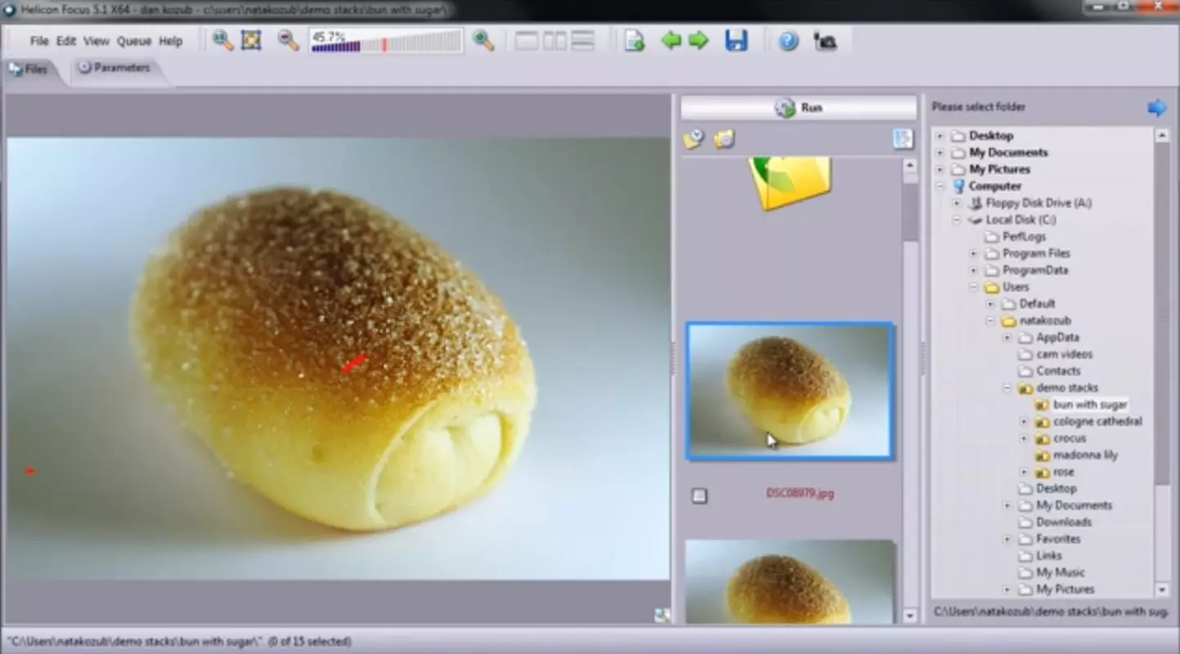Click the camera remote icon in toolbar
The width and height of the screenshot is (1180, 654).
coord(824,41)
